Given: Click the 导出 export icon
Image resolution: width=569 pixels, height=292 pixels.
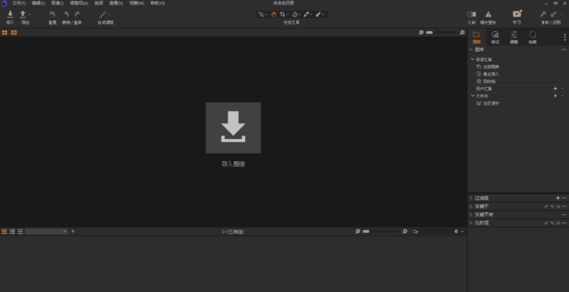Looking at the screenshot, I should [23, 14].
